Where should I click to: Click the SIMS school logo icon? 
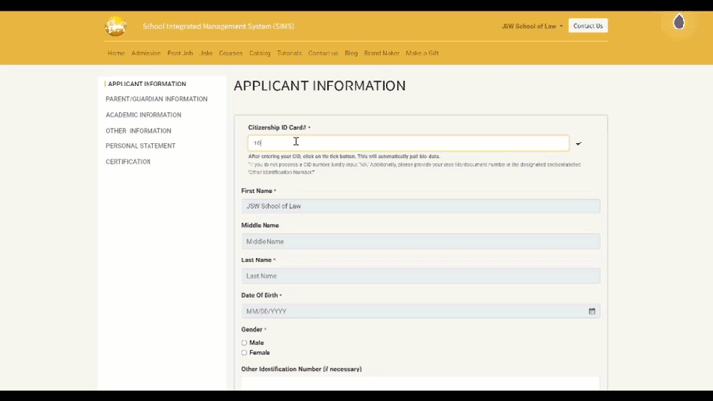[116, 27]
